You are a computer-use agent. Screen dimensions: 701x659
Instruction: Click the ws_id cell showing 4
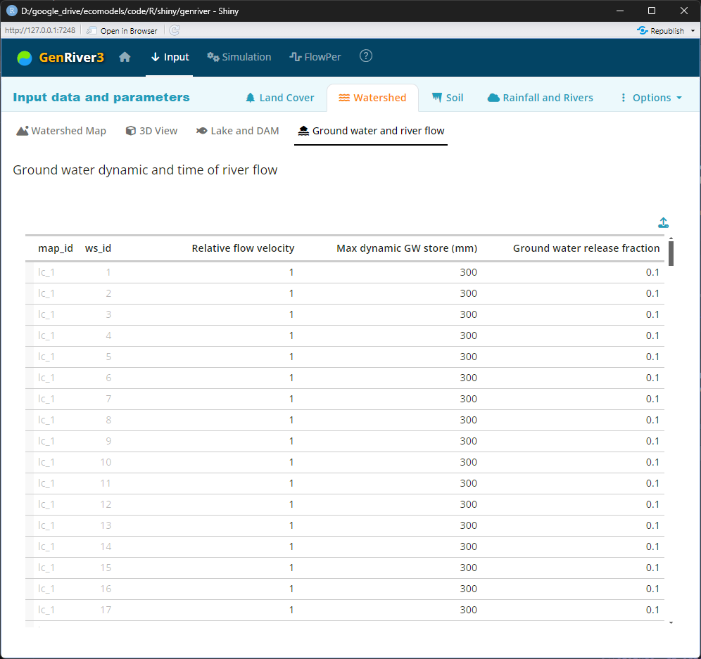click(96, 335)
